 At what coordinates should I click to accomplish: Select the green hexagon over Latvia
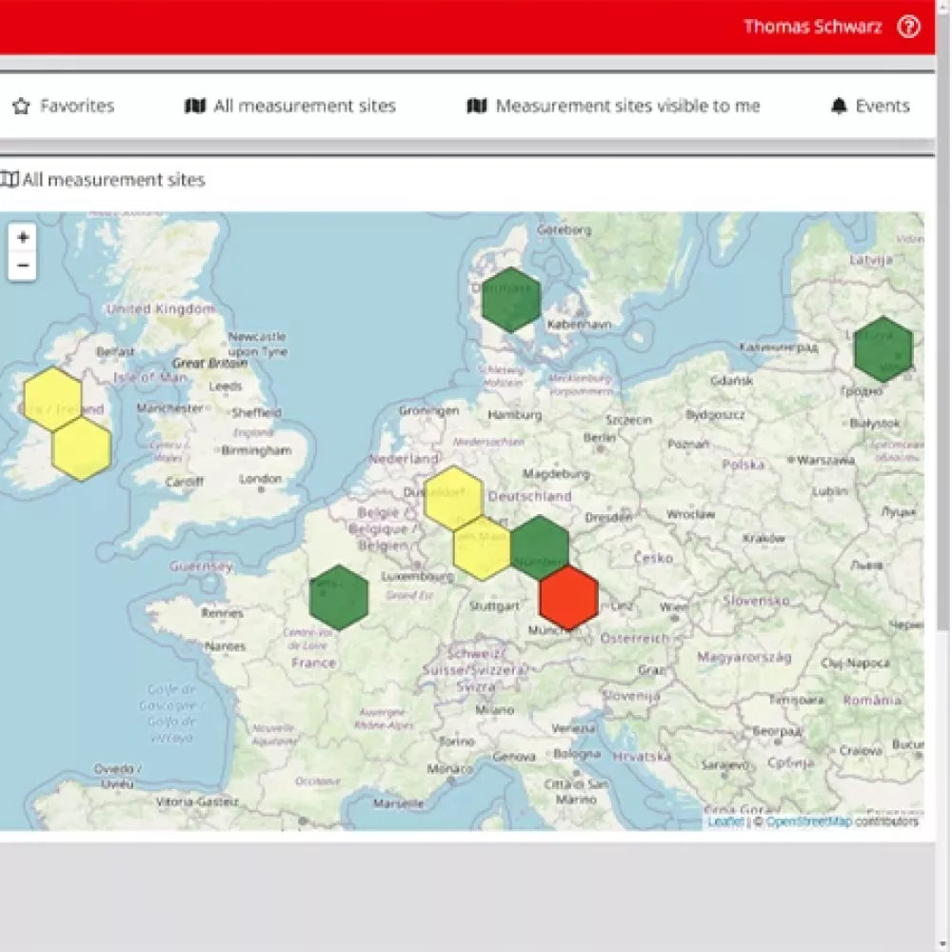(x=883, y=347)
